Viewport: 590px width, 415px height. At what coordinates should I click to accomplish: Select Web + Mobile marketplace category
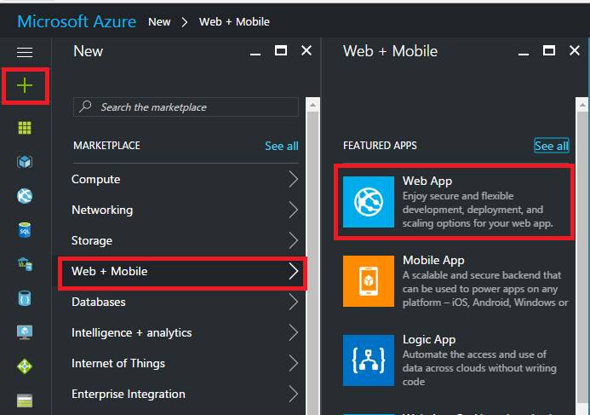(182, 271)
